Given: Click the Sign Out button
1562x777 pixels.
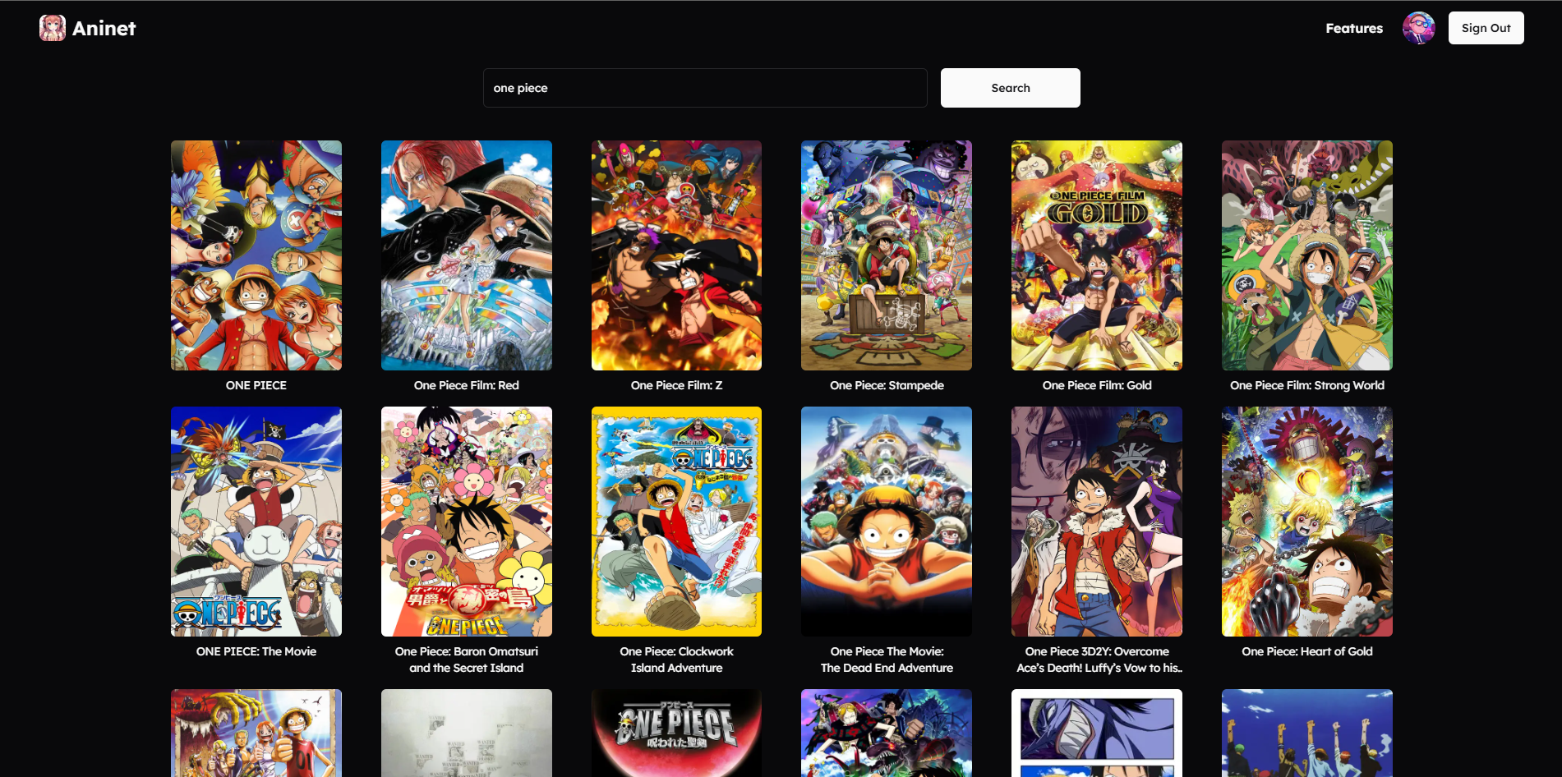Looking at the screenshot, I should 1486,28.
